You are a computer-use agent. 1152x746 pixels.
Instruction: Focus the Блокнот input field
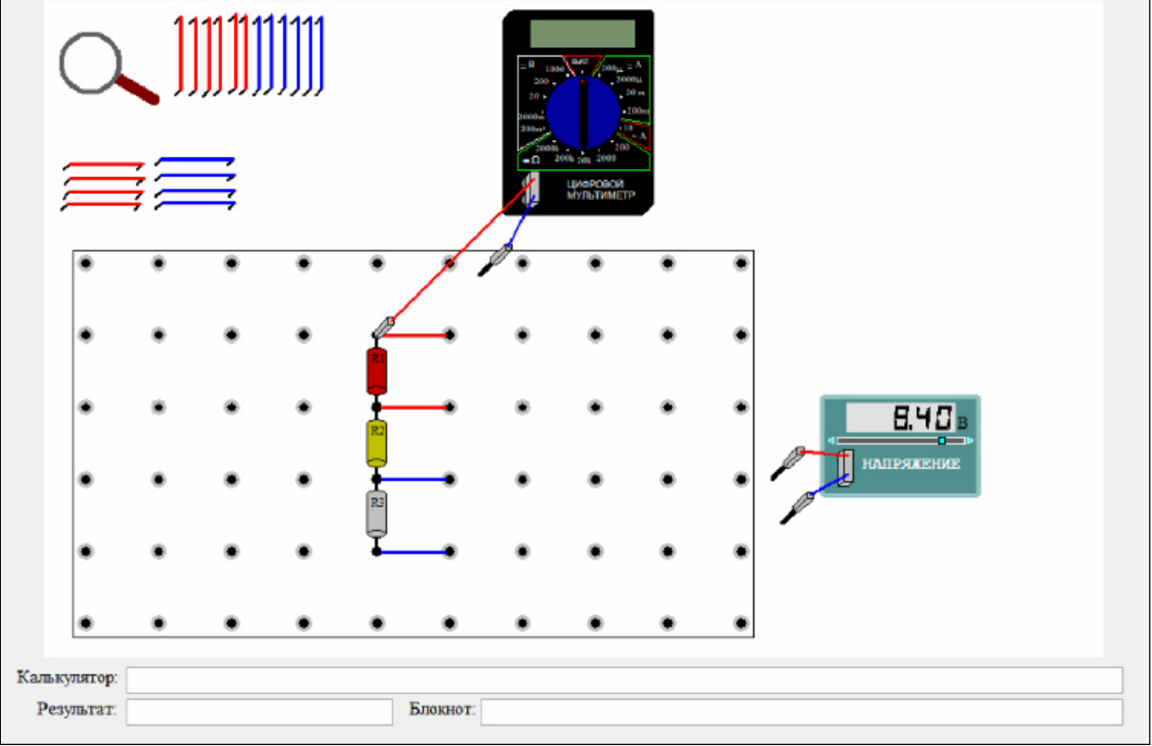pos(801,713)
